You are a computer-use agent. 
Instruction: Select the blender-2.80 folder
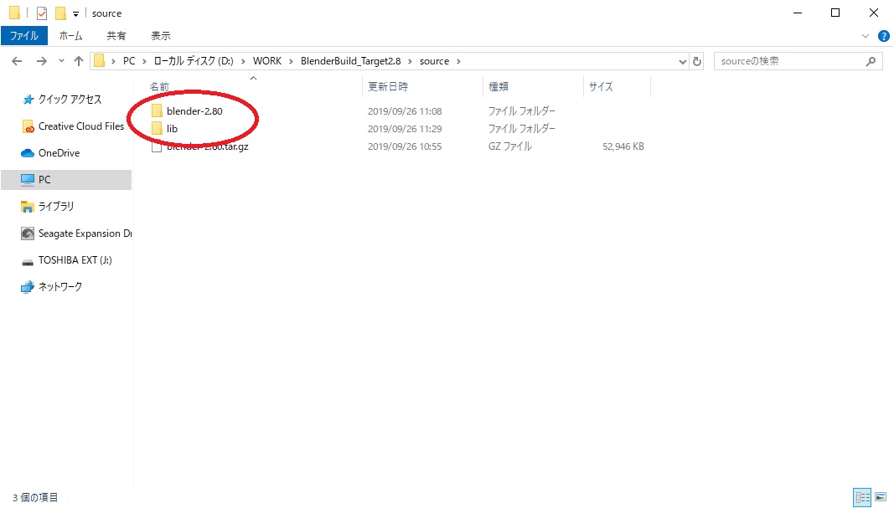click(194, 111)
